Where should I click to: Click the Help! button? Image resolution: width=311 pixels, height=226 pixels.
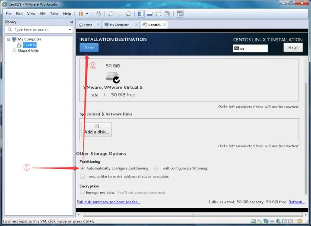[293, 48]
